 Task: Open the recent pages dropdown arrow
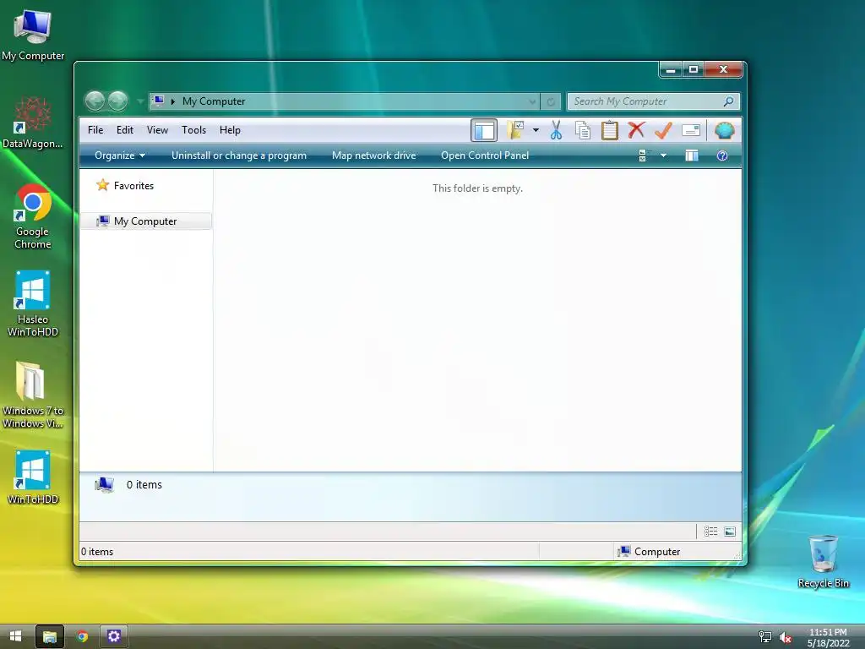point(140,101)
